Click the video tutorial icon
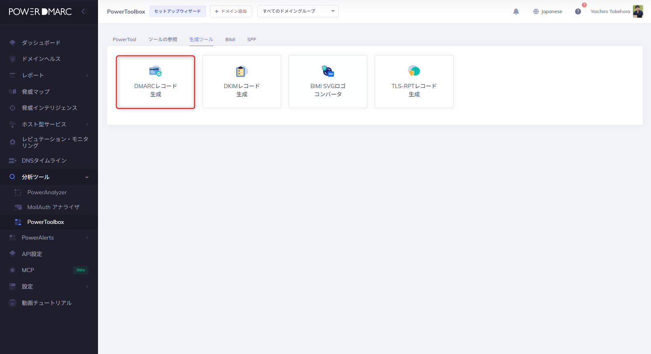The image size is (651, 354). 12,303
